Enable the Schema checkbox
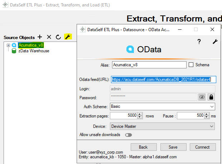 pyautogui.click(x=191, y=65)
